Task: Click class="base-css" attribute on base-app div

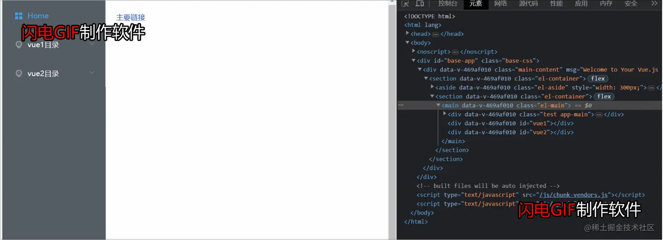Action: click(x=510, y=61)
